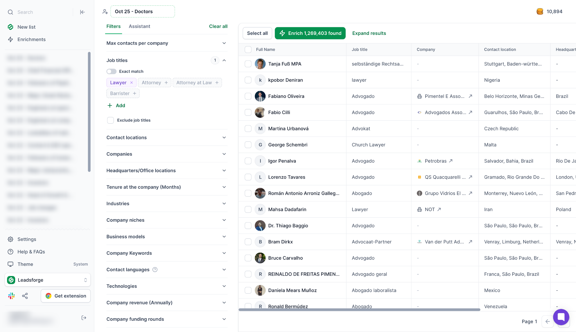
Task: Click Enrich 1,269,403 found button
Action: 310,33
